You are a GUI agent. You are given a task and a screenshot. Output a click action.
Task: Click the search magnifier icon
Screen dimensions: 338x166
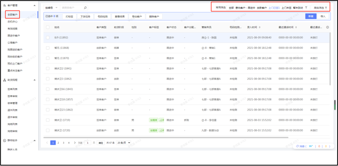(85, 8)
